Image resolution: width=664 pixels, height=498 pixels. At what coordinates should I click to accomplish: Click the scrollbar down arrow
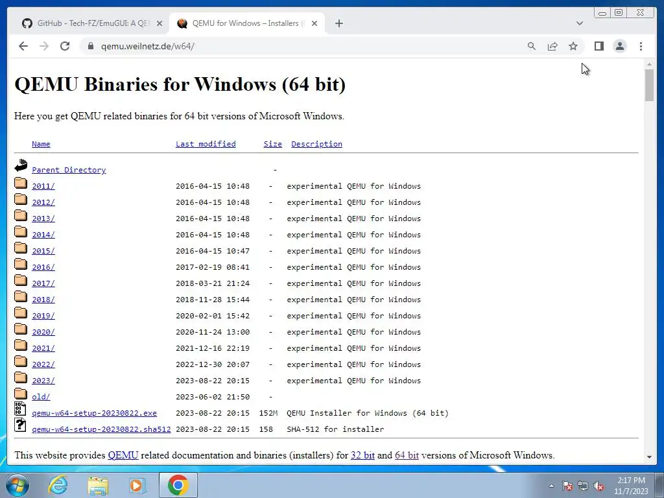click(x=649, y=457)
